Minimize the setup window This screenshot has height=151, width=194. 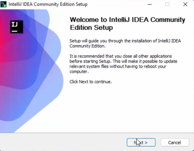149,4
